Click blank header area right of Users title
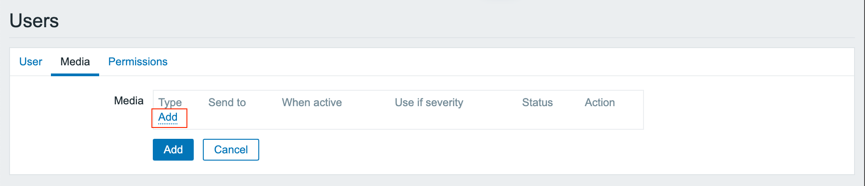 pyautogui.click(x=409, y=21)
